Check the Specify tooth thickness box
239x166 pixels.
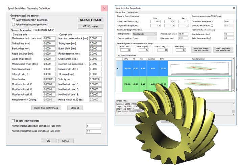click(13, 120)
